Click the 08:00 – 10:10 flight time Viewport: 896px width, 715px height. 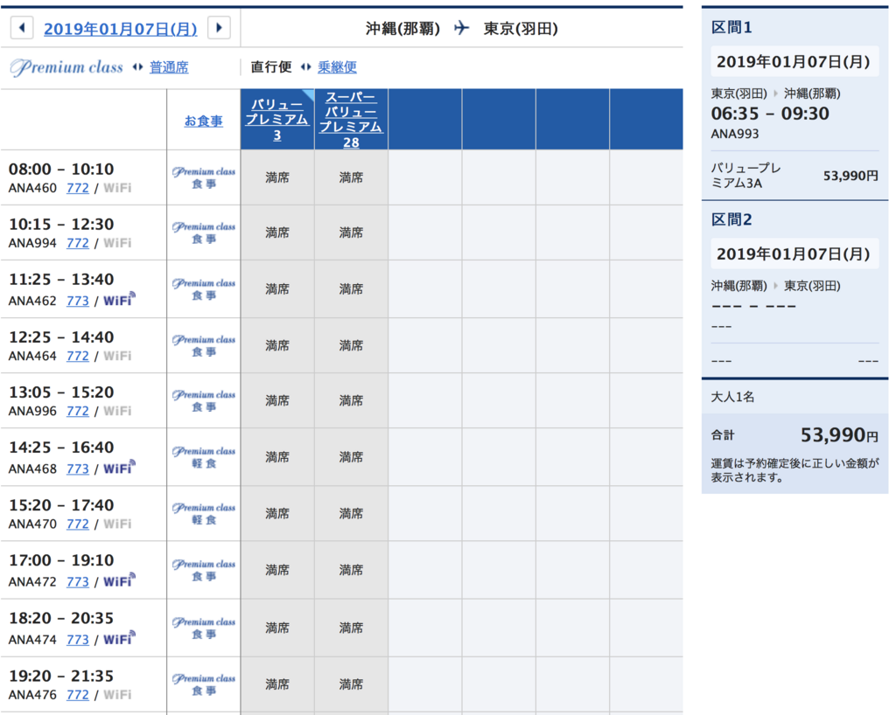click(x=61, y=169)
